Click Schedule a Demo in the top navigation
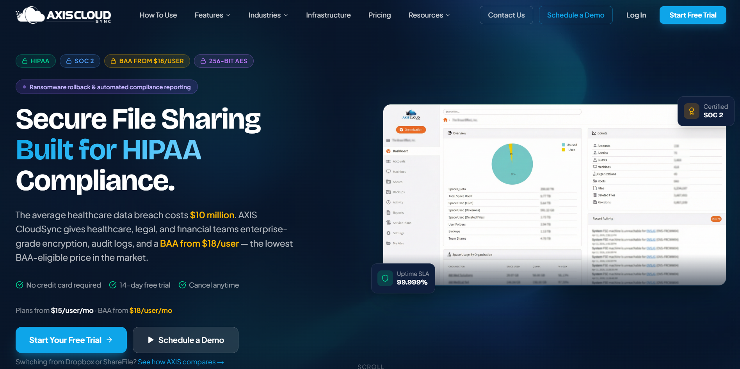This screenshot has height=369, width=740. [x=576, y=15]
